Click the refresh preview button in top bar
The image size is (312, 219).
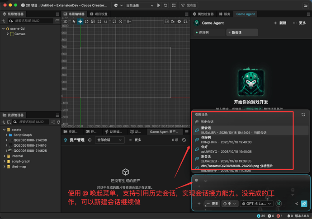click(165, 5)
